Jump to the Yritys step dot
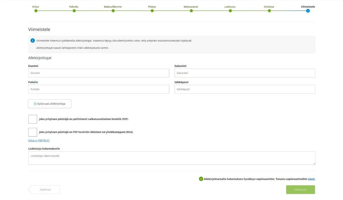The image size is (343, 200). (36, 11)
